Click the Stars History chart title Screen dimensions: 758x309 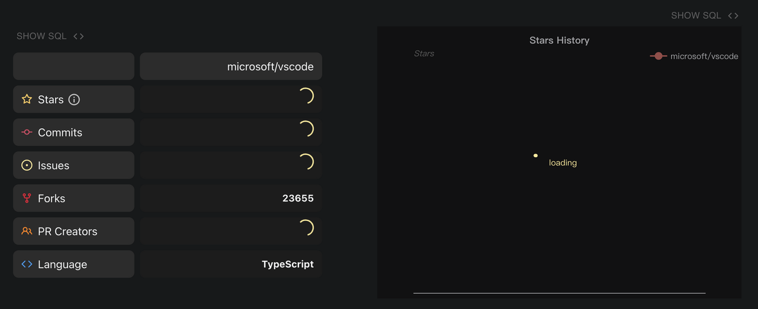(x=559, y=40)
